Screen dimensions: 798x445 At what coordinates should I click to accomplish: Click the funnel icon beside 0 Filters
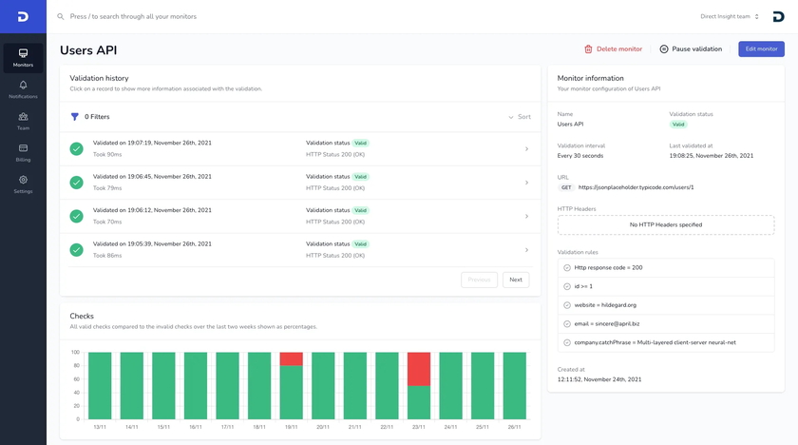(75, 117)
